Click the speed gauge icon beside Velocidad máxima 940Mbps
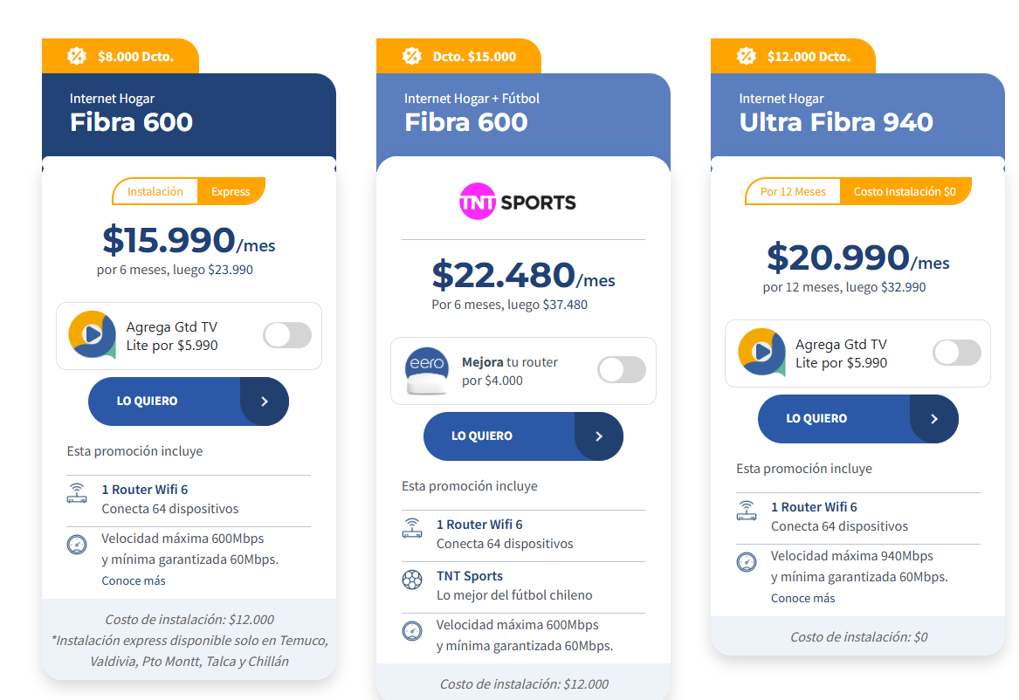Image resolution: width=1019 pixels, height=700 pixels. pos(747,562)
